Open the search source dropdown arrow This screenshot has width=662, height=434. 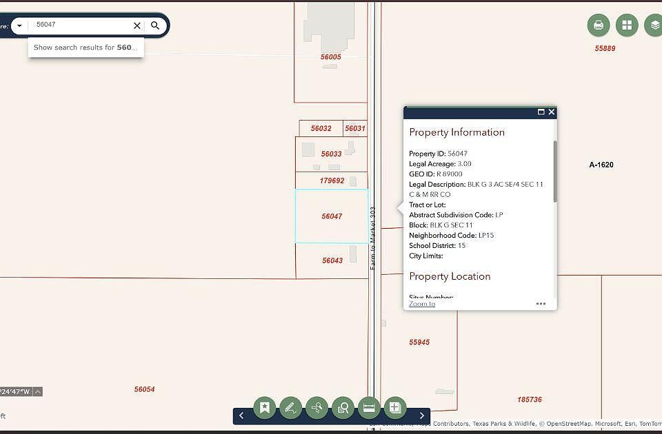pos(19,25)
